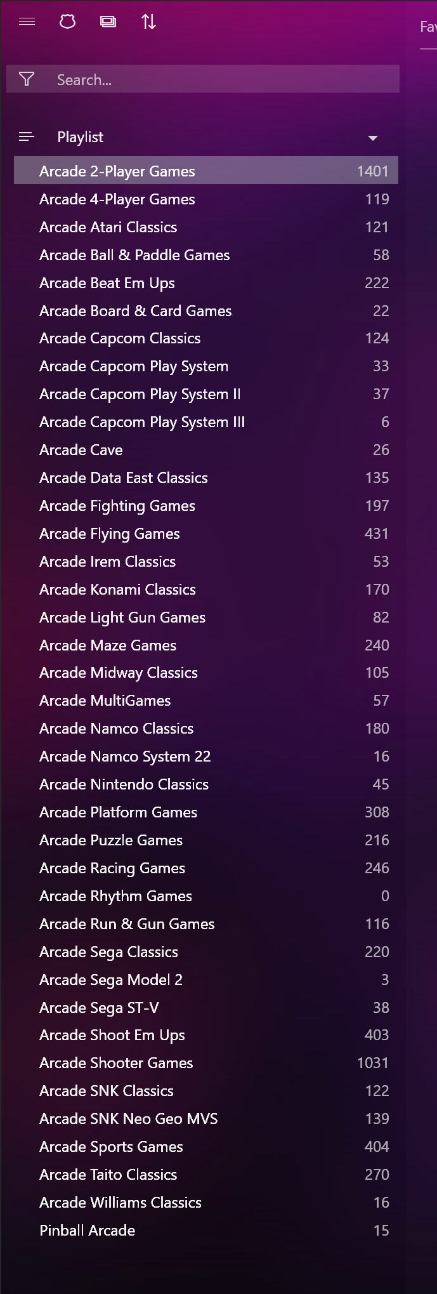Click the stacked windows icon
Image resolution: width=437 pixels, height=1294 pixels.
[108, 22]
